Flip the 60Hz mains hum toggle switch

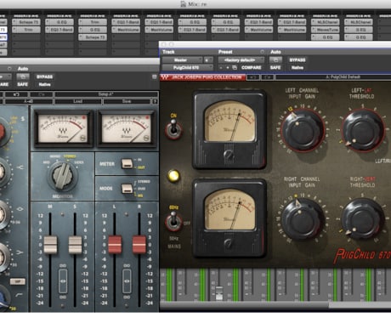click(173, 222)
